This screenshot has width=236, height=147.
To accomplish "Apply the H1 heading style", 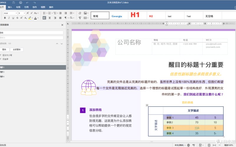I will [x=137, y=16].
